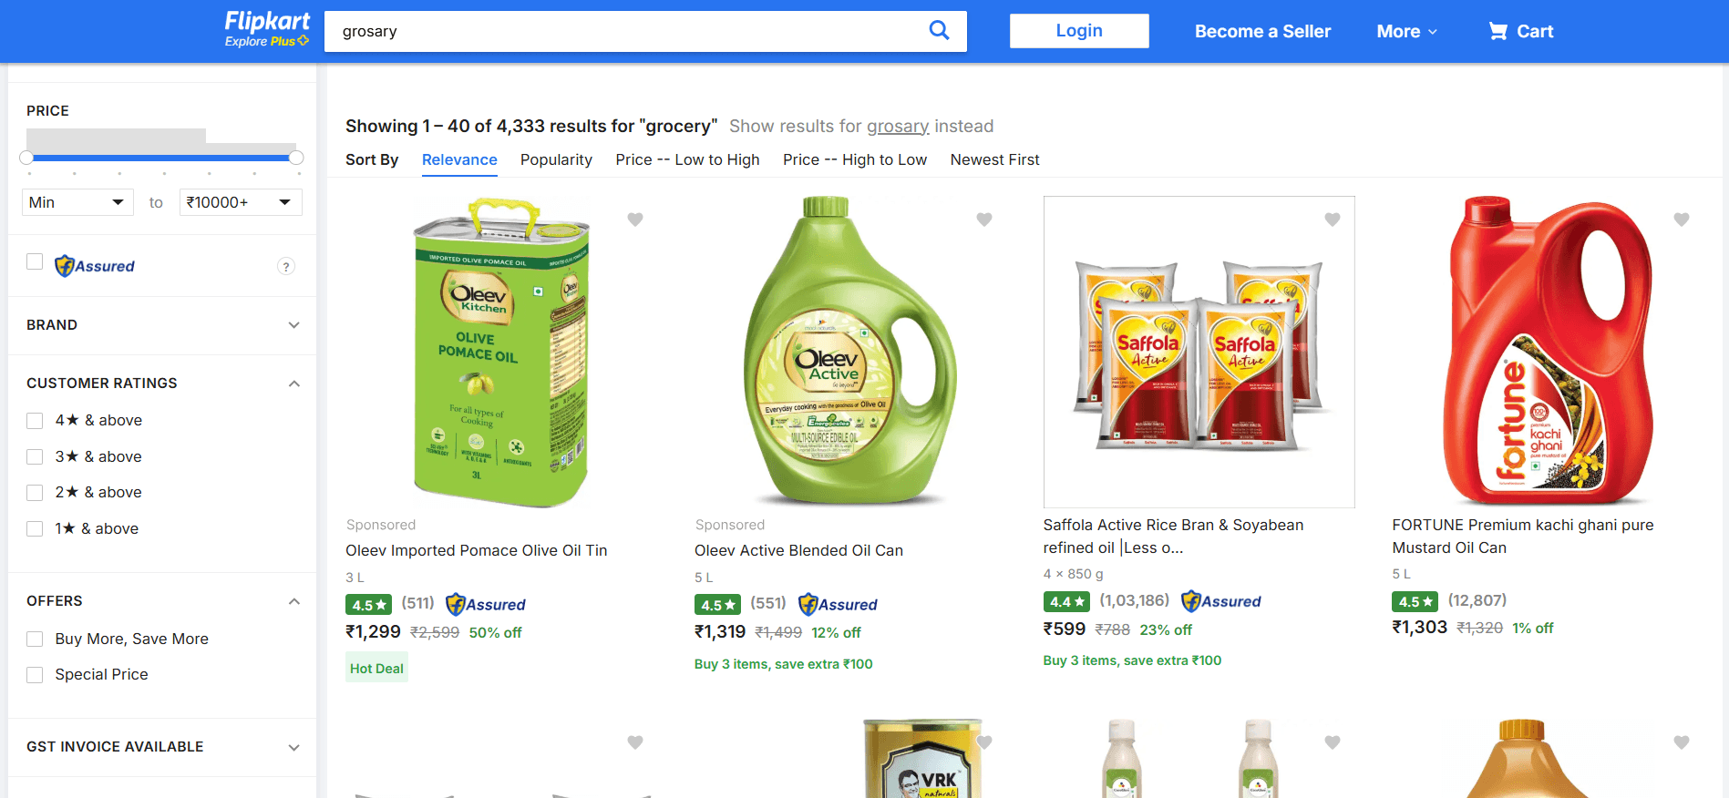Wishlist heart on Oleev Pomace Olive Oil
The width and height of the screenshot is (1729, 798).
(635, 219)
